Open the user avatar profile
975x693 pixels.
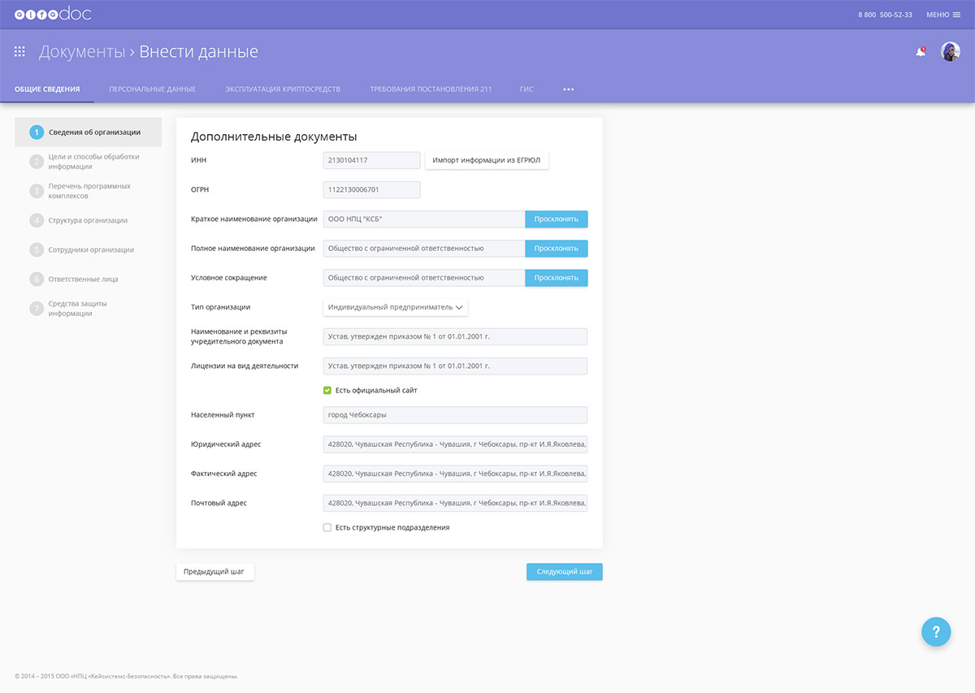(950, 52)
